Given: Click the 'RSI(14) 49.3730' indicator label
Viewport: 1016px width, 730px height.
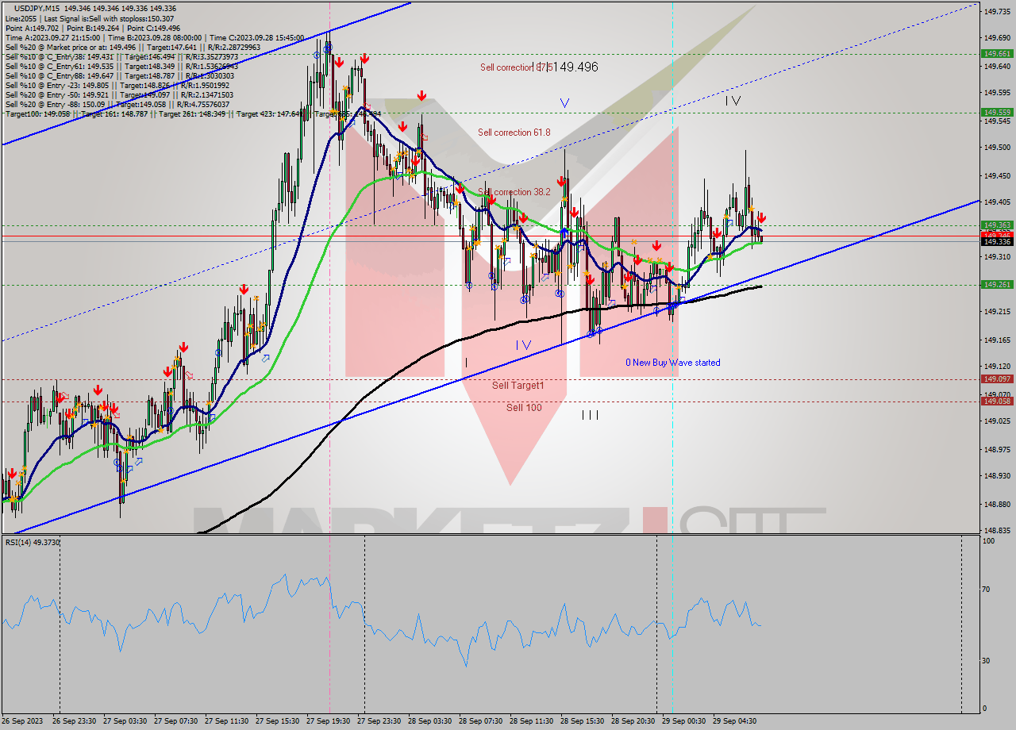Looking at the screenshot, I should [33, 542].
